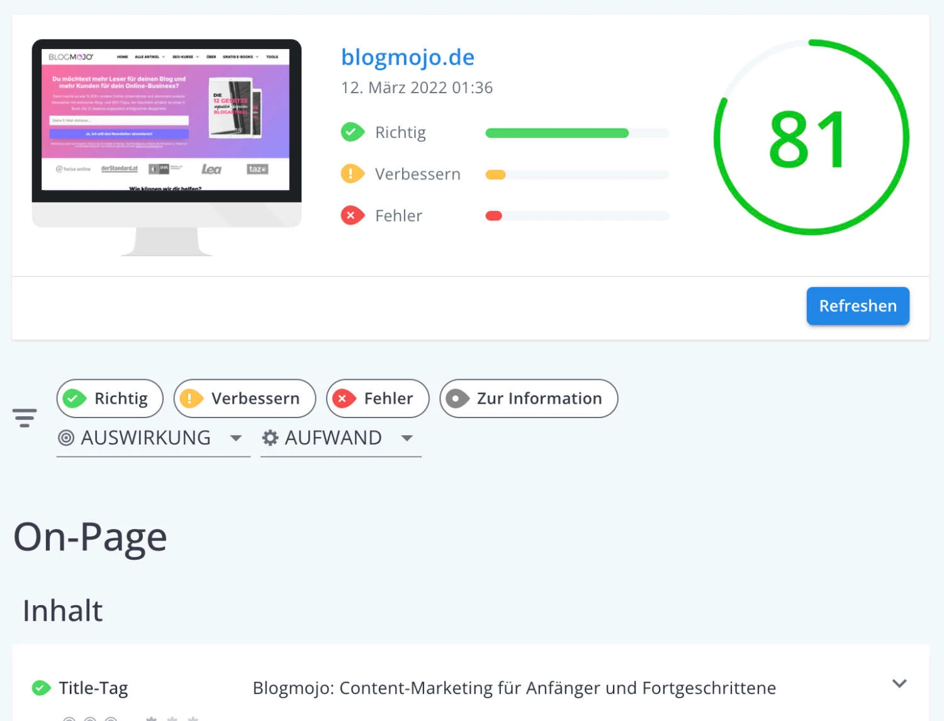
Task: Click the filter lines icon
Action: [25, 418]
